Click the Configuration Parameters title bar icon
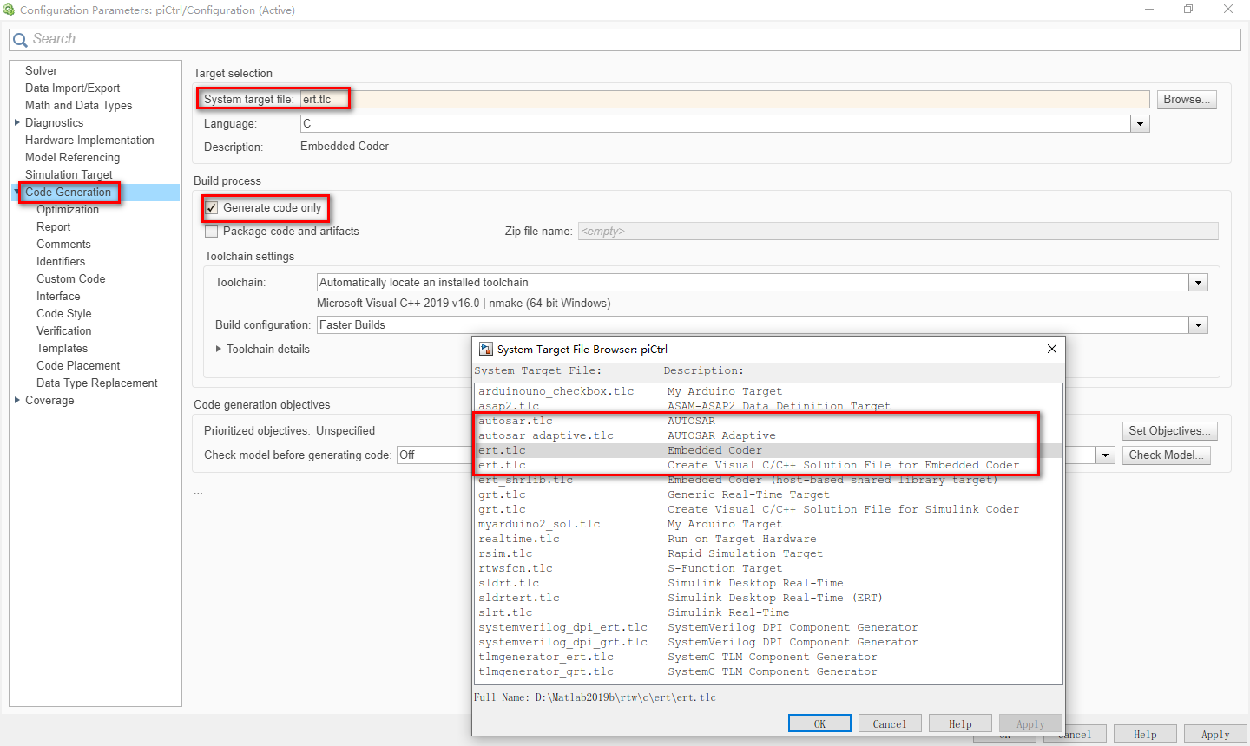1250x746 pixels. click(9, 10)
